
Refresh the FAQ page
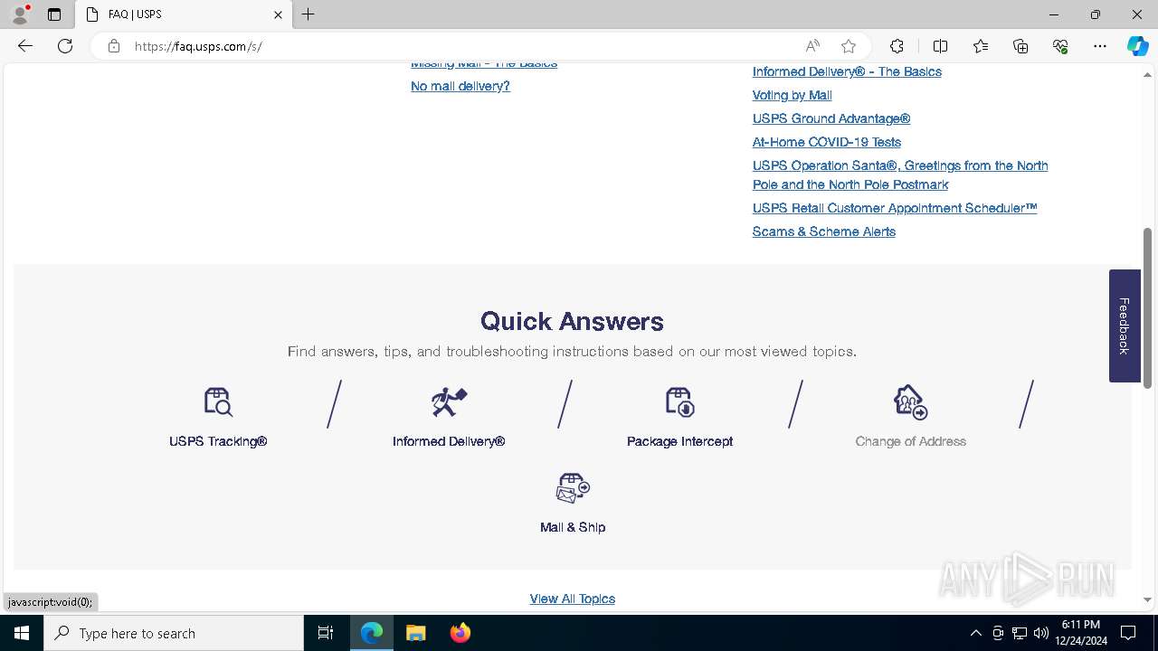(65, 46)
